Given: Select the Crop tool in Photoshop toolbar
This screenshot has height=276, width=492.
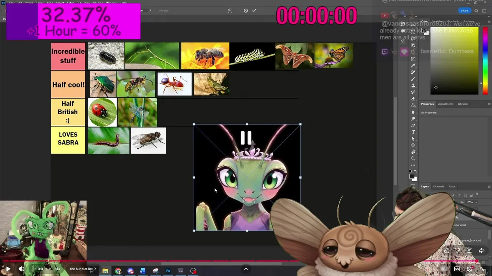Looking at the screenshot, I should point(413,52).
